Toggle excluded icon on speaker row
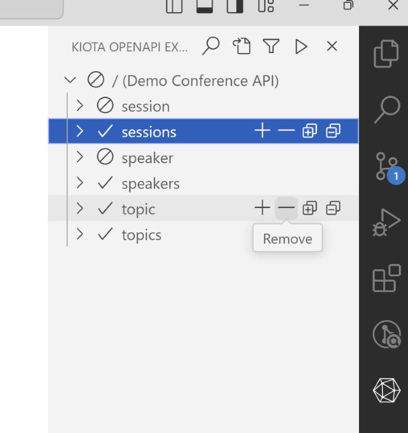The image size is (408, 433). pos(105,157)
